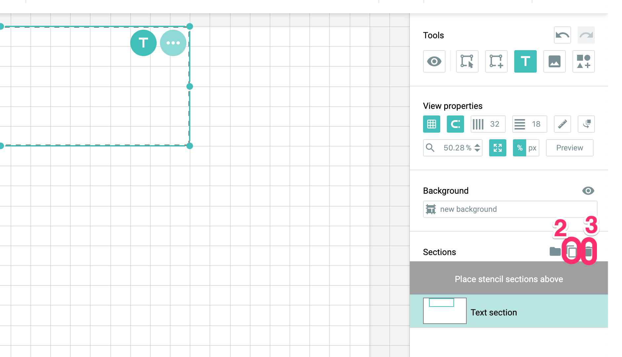Click the zoom stepper arrows
Screen dimensions: 622x357
(x=477, y=148)
